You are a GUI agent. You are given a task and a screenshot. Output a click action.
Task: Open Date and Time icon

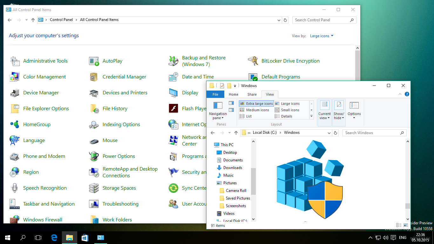[173, 77]
